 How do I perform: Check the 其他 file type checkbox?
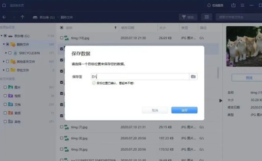coord(5,122)
